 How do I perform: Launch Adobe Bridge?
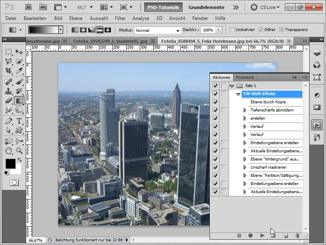click(29, 7)
